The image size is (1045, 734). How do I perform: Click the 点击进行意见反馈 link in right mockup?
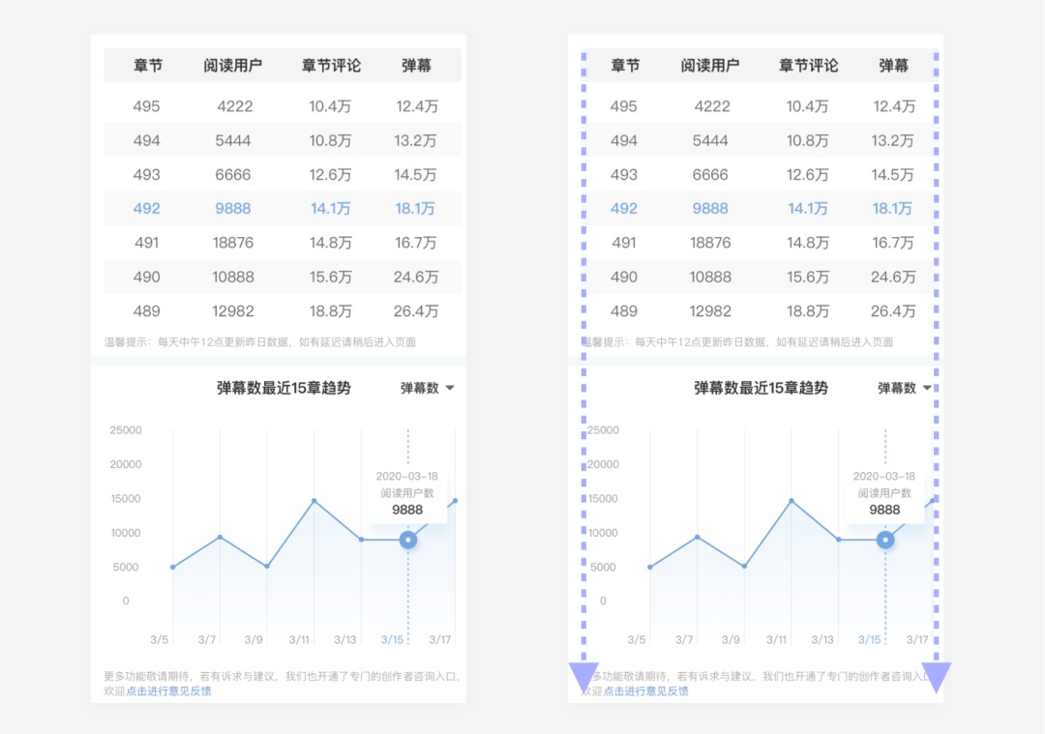pos(645,691)
